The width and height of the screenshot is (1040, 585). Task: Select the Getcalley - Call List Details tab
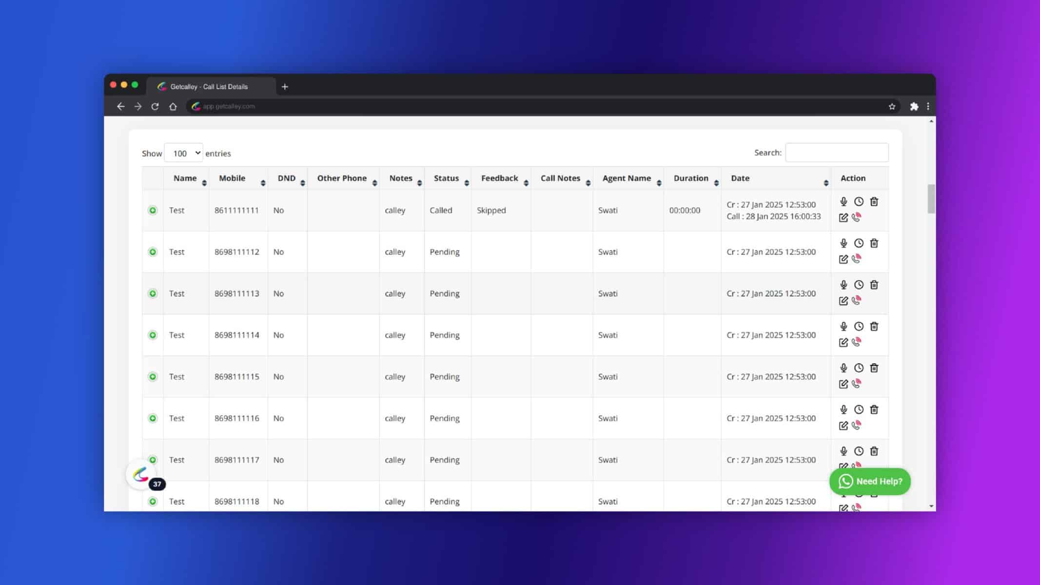coord(211,87)
